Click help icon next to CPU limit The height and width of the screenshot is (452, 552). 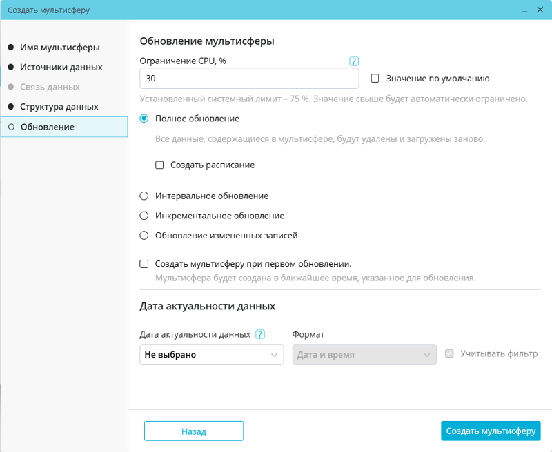pos(354,61)
